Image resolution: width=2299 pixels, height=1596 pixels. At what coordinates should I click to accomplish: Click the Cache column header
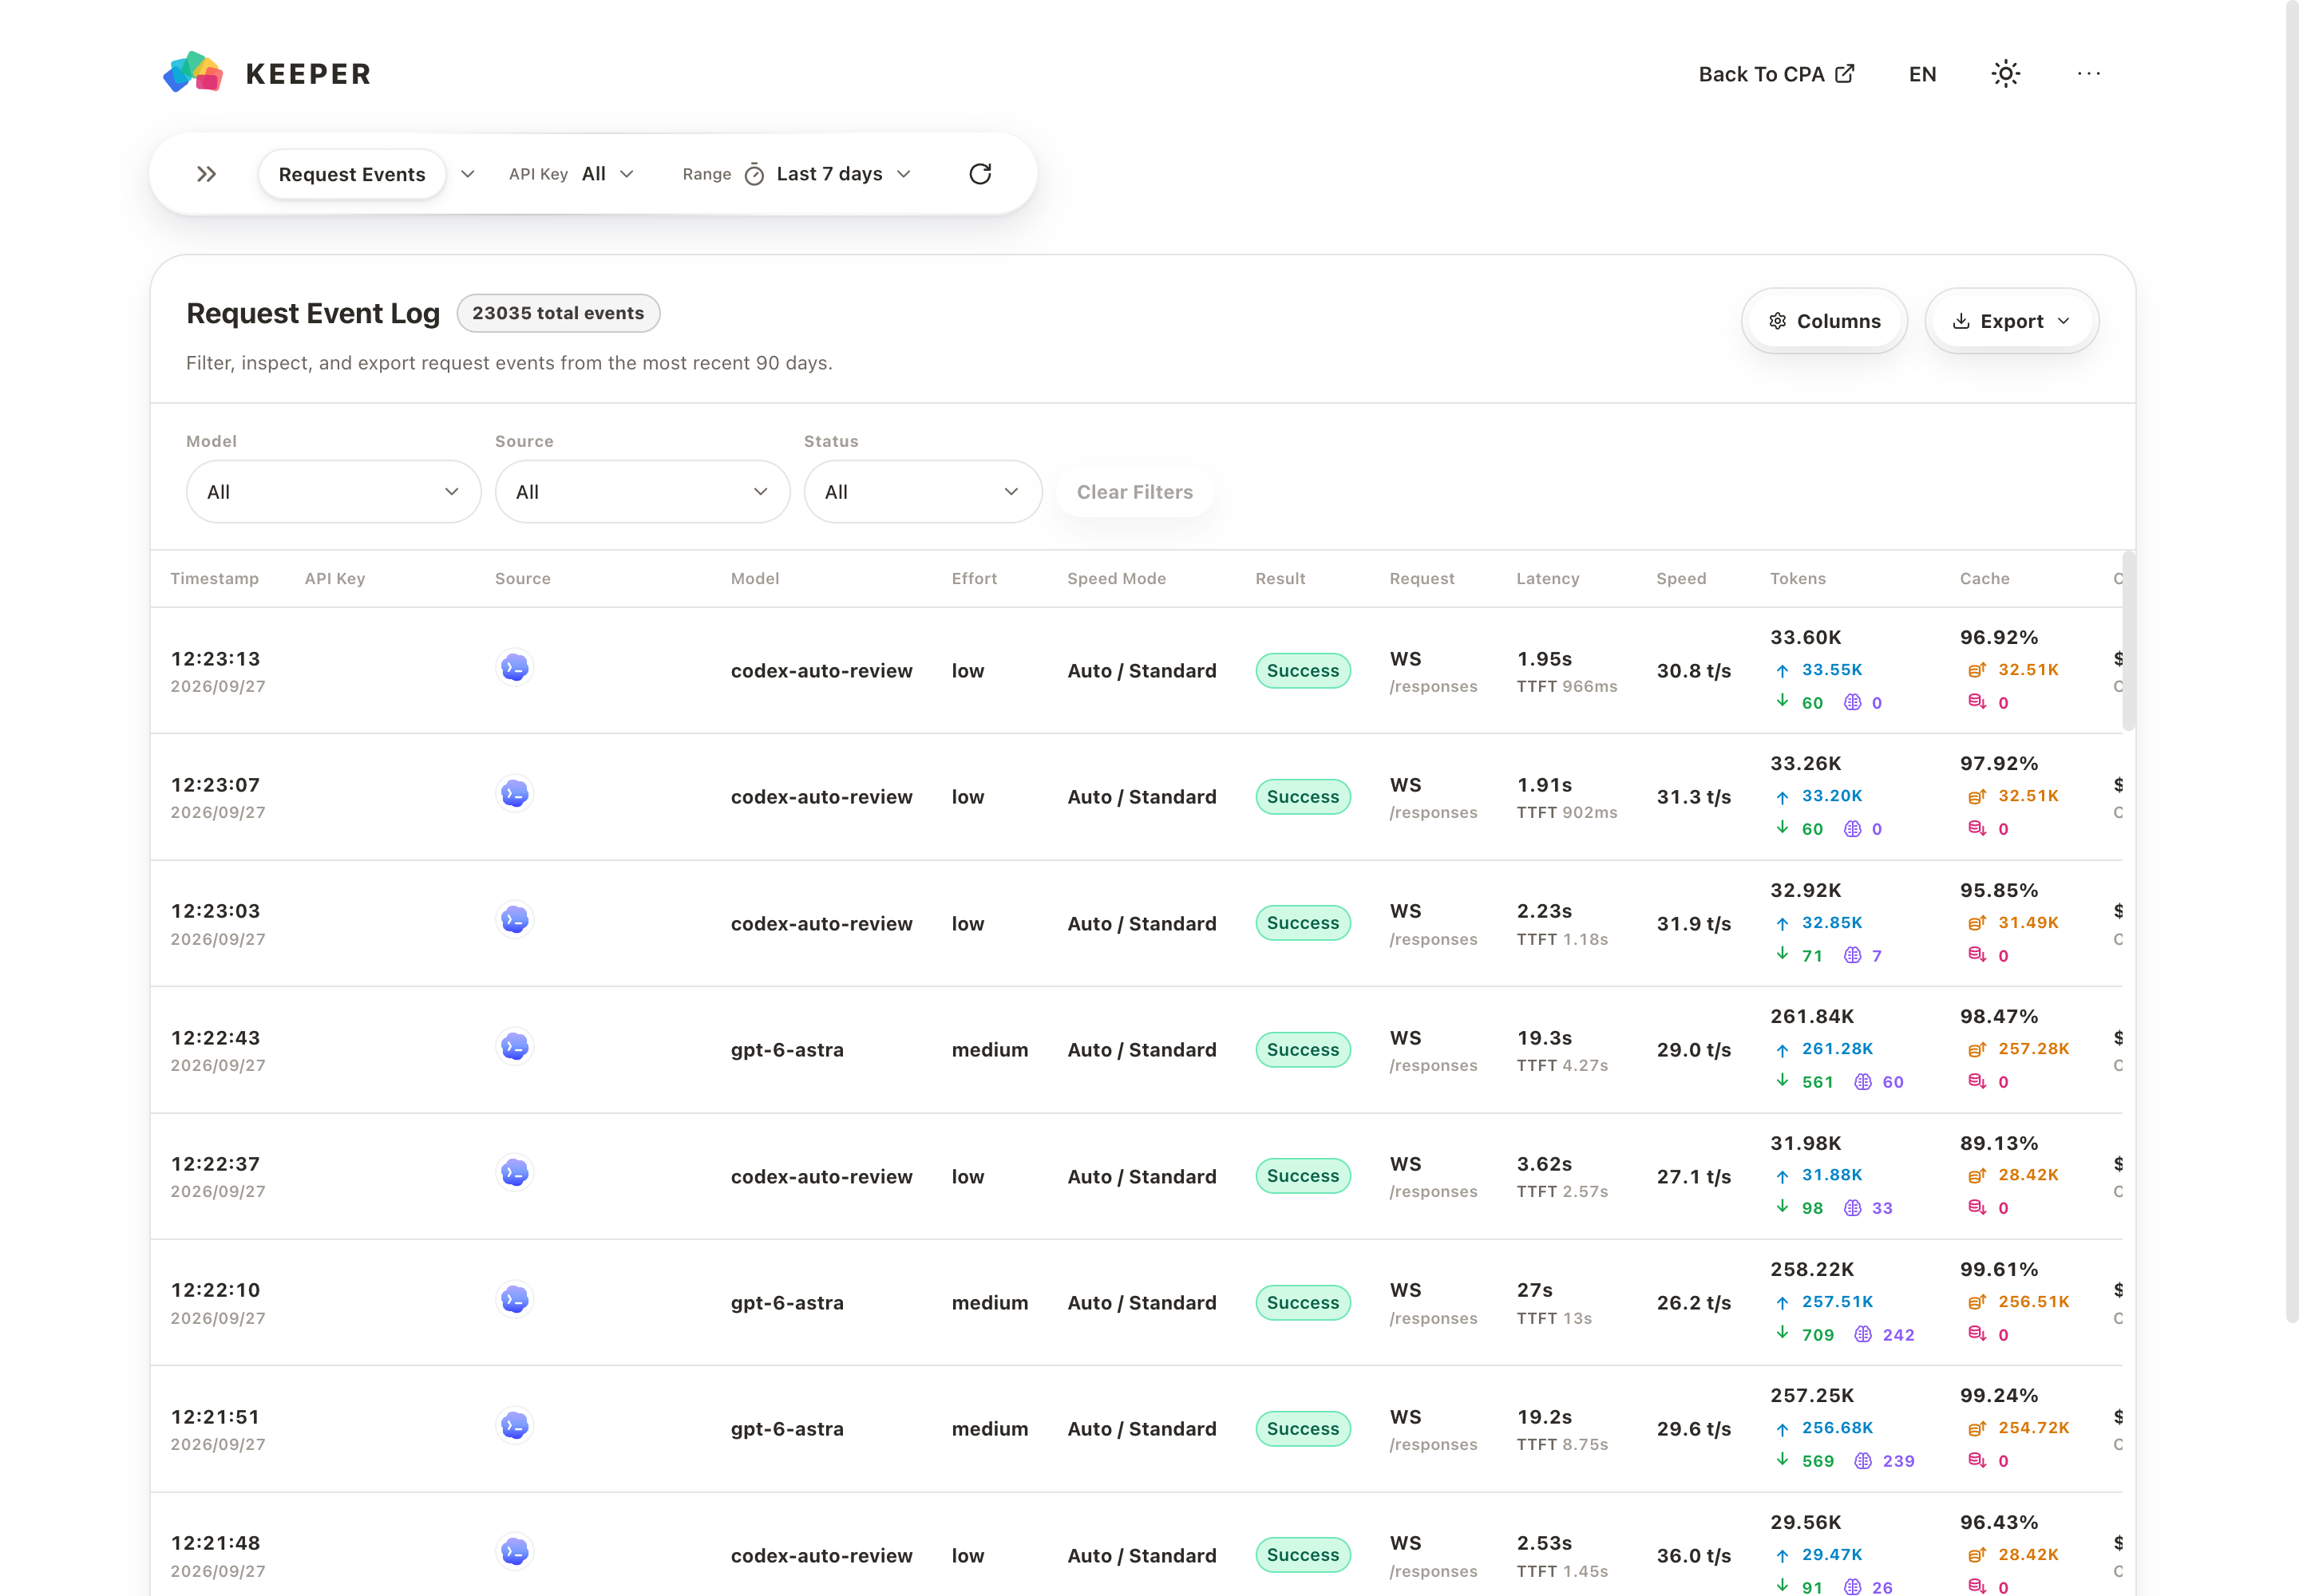pyautogui.click(x=1984, y=579)
